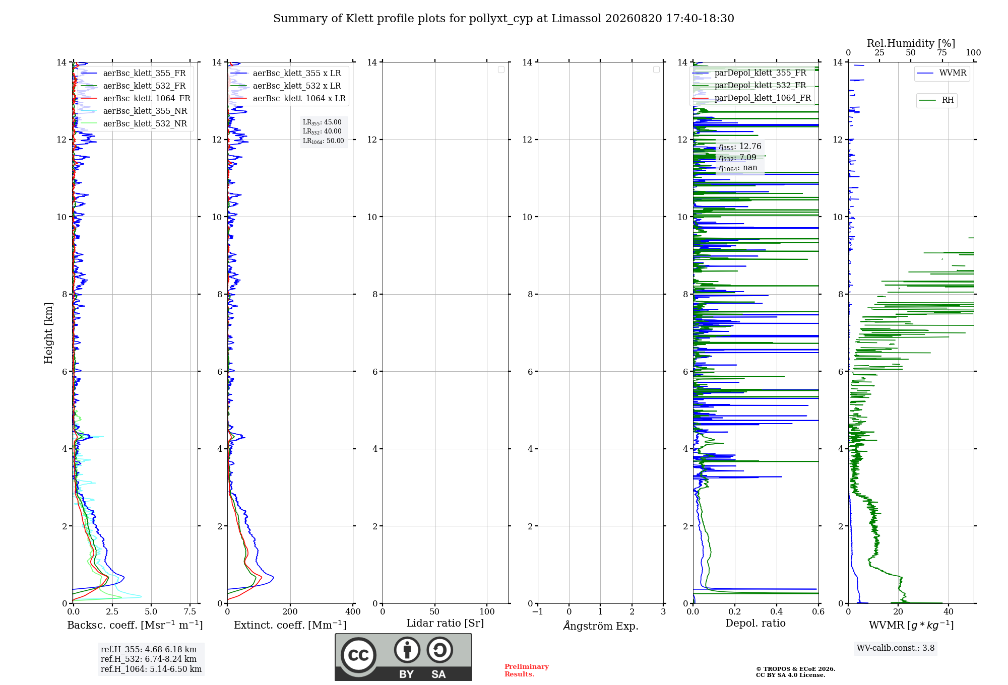Screen dimensions: 1008x685
Task: Click the 400 tick on extinction axis
Action: point(353,612)
